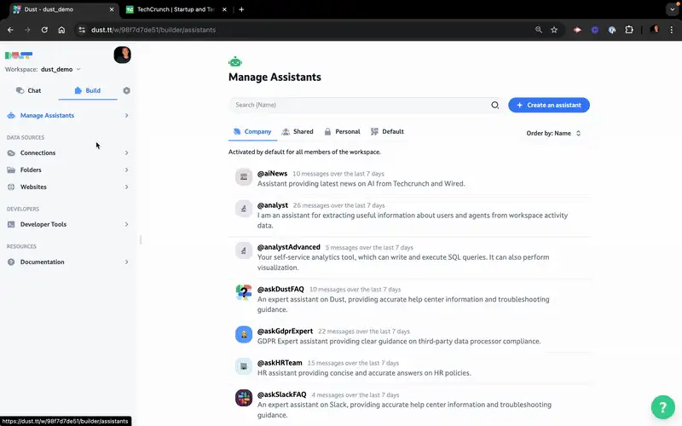This screenshot has height=426, width=682.
Task: Open the @askHRTeam assistant avatar
Action: tap(244, 366)
